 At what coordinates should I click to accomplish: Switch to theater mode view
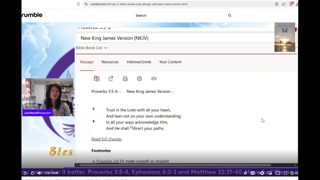point(278,173)
